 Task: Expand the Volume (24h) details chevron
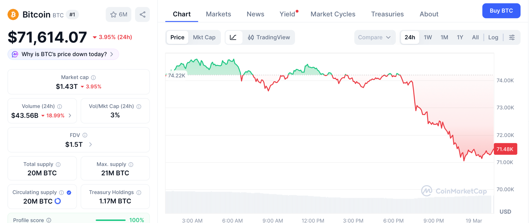point(70,116)
